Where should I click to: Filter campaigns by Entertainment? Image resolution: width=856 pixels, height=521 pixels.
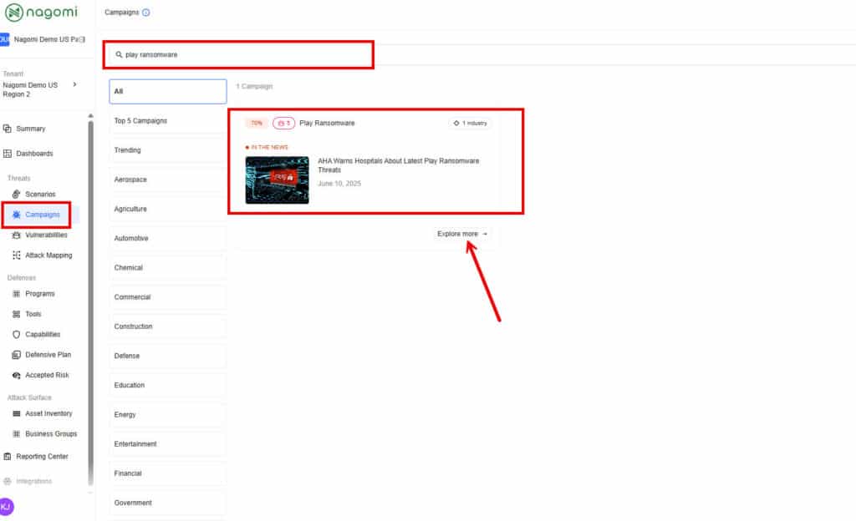click(167, 444)
